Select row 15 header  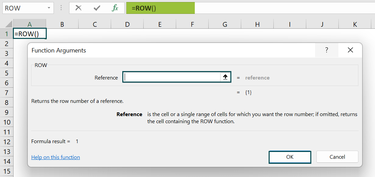click(x=7, y=171)
